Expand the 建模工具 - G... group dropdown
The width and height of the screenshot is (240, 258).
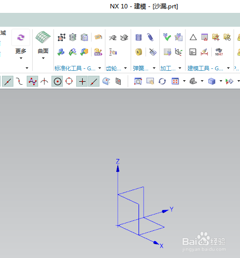[x=228, y=68]
